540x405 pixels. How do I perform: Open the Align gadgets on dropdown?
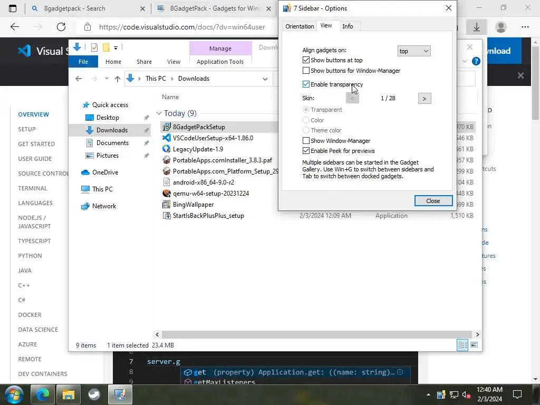[x=413, y=51]
